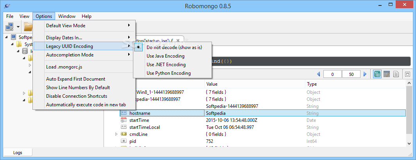Close the Options menu

point(44,16)
